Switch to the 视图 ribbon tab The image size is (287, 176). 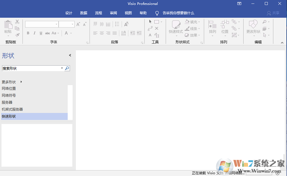[128, 13]
